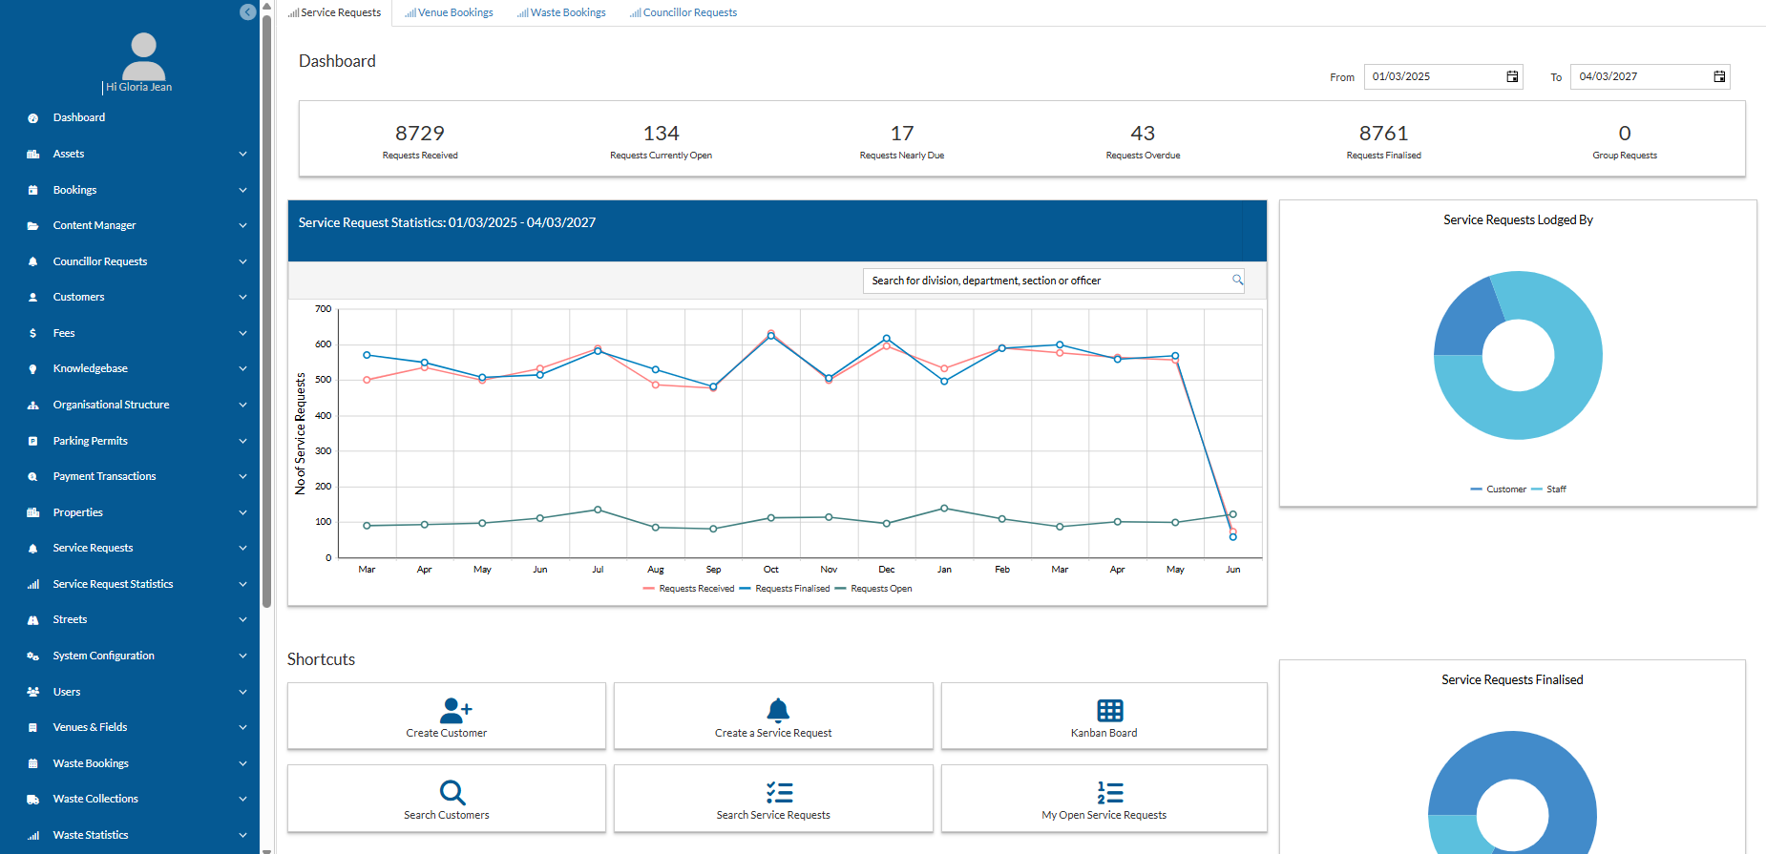Toggle the Staff legend in Lodged By chart
Image resolution: width=1766 pixels, height=854 pixels.
pyautogui.click(x=1548, y=489)
